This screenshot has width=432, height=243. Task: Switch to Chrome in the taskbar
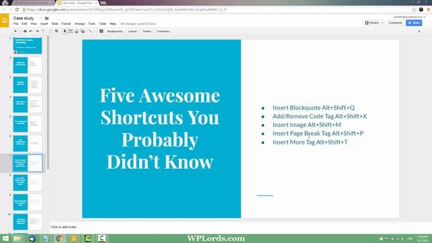[59, 238]
